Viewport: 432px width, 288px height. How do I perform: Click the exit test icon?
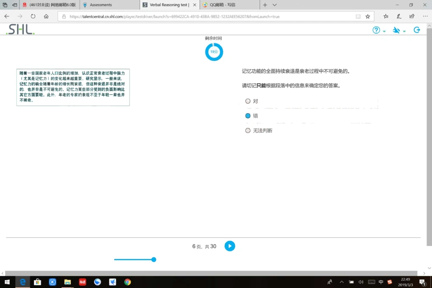click(x=416, y=30)
